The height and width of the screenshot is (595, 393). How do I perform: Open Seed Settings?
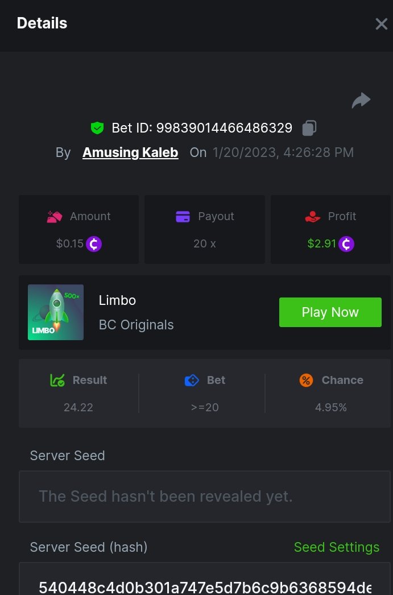click(x=336, y=547)
